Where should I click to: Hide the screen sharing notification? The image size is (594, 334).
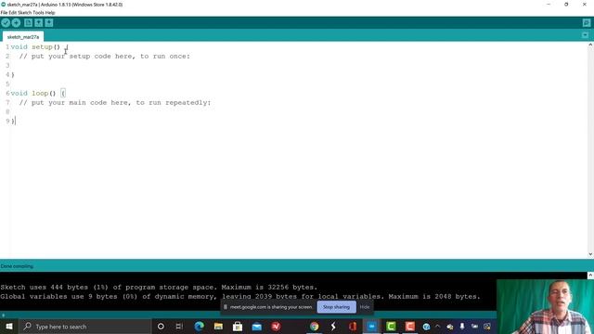point(365,307)
